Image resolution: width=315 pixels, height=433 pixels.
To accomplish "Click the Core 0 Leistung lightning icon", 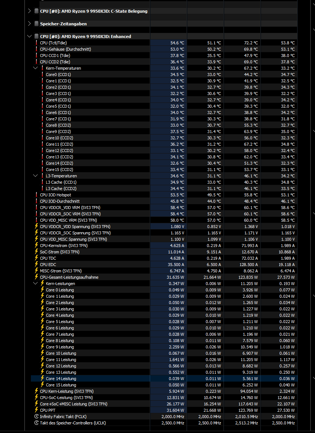I will (42, 290).
